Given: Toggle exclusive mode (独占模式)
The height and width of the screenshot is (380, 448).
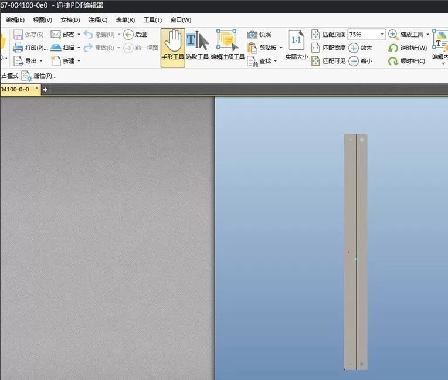Looking at the screenshot, I should [x=9, y=76].
